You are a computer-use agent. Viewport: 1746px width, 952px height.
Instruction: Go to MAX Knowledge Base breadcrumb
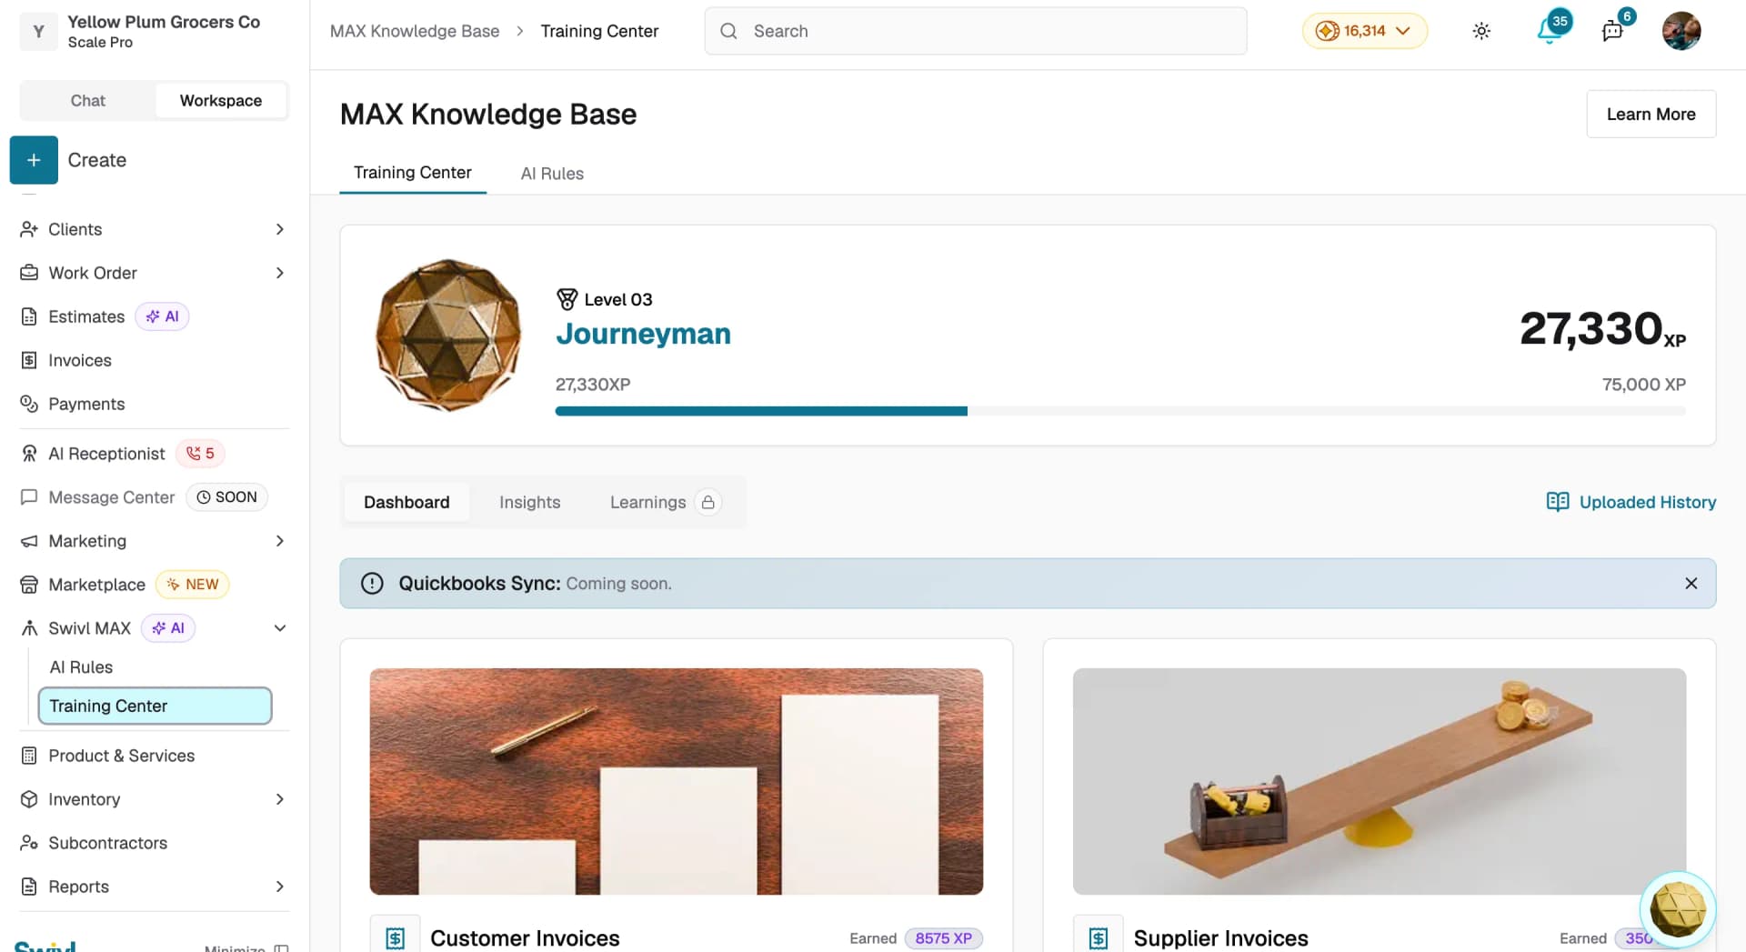tap(415, 31)
